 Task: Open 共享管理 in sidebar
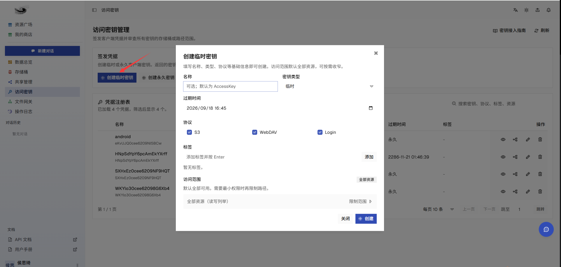[42, 82]
